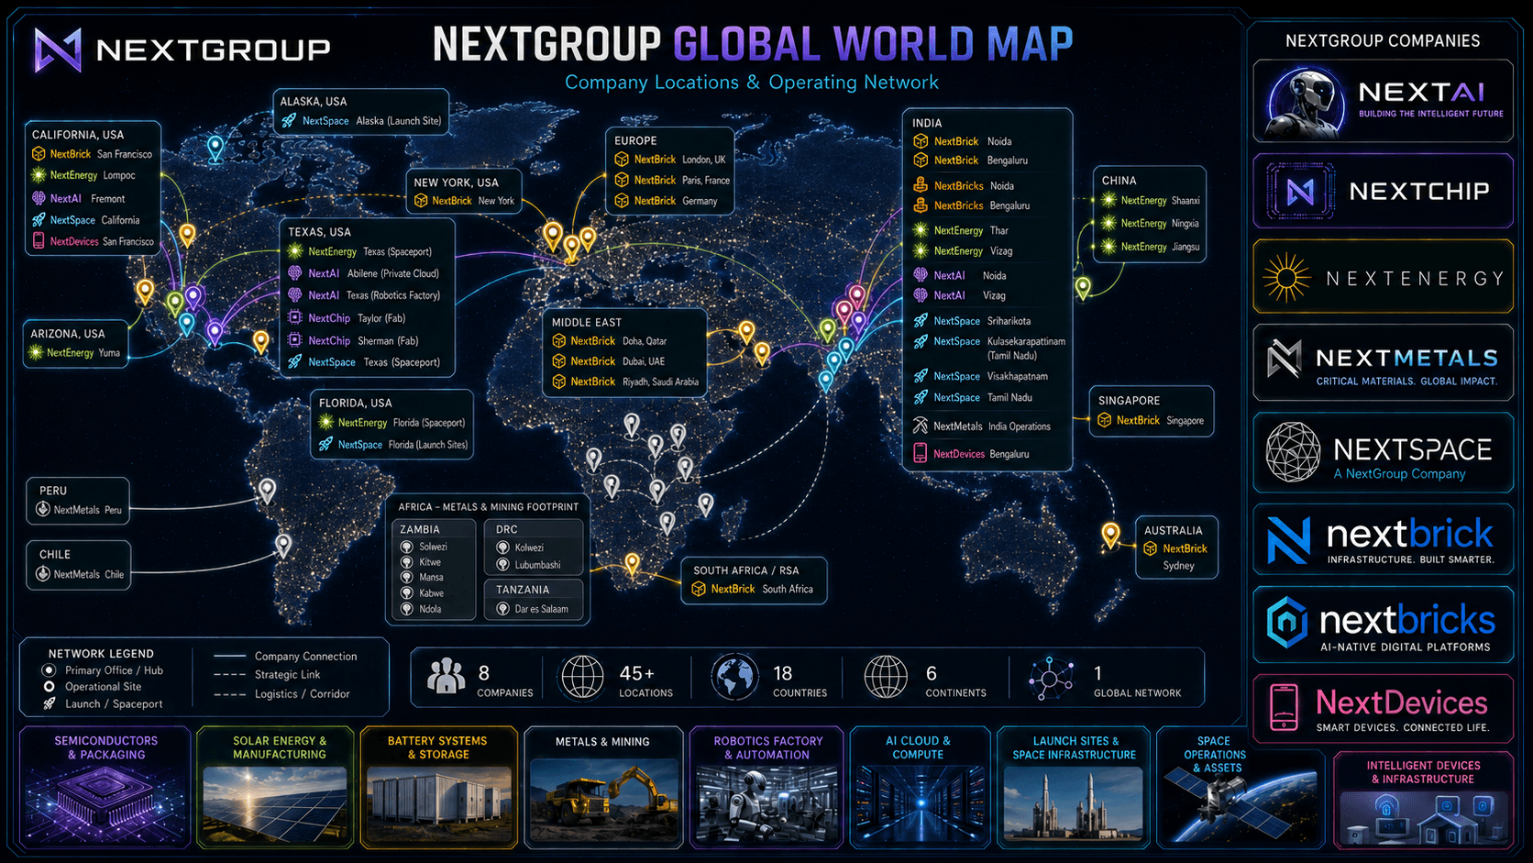Click the network nodes icon beside Global Network
The height and width of the screenshot is (863, 1533).
(x=1051, y=679)
